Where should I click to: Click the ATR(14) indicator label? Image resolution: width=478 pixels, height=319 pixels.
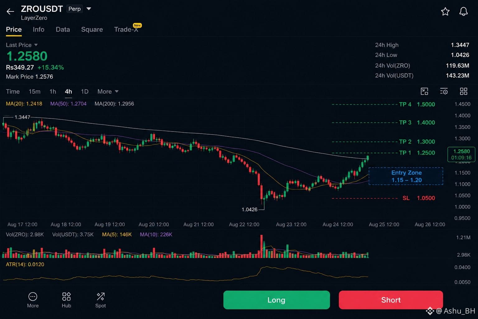pyautogui.click(x=25, y=264)
